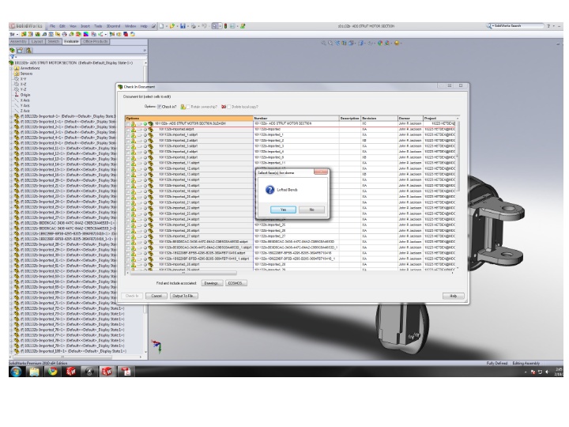Toggle the Check in? option checkbox
Image resolution: width=569 pixels, height=427 pixels.
click(x=160, y=107)
